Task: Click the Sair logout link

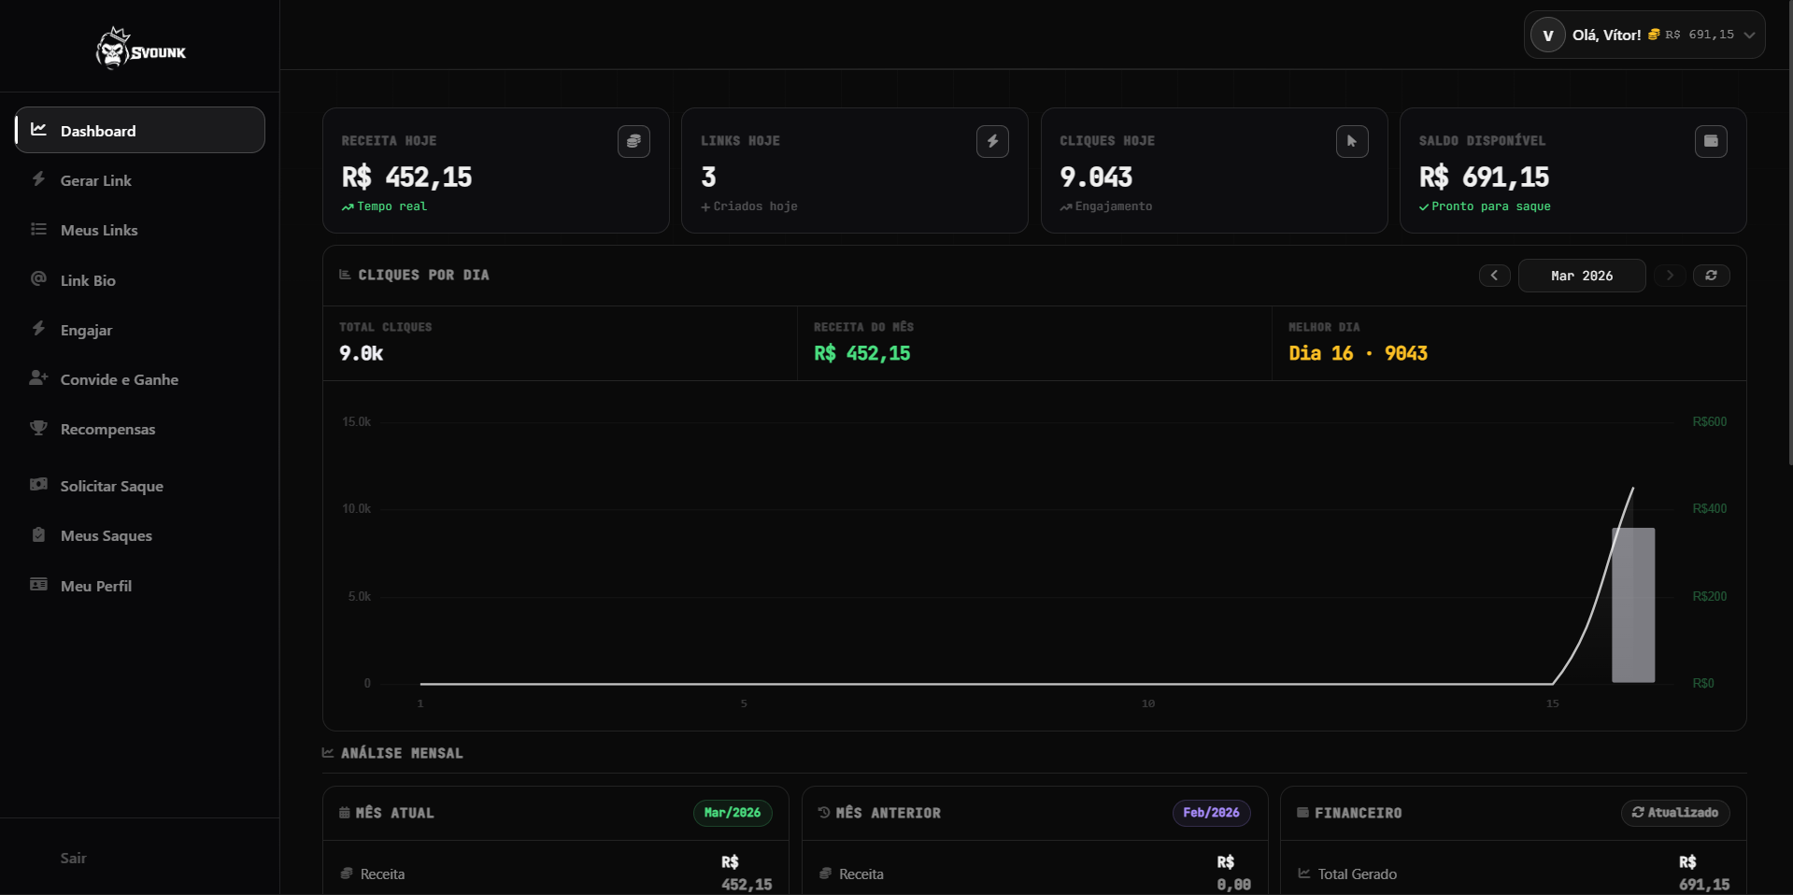Action: coord(73,858)
